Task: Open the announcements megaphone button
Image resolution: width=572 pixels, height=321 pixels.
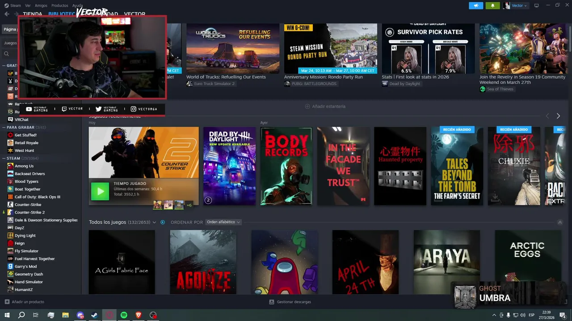Action: (x=476, y=5)
